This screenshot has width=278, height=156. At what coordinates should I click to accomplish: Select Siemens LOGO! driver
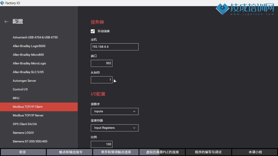pos(39,133)
